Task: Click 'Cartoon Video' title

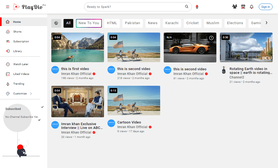Action: tap(129, 122)
